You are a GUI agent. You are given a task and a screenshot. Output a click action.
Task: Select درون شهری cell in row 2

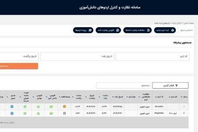(145, 114)
